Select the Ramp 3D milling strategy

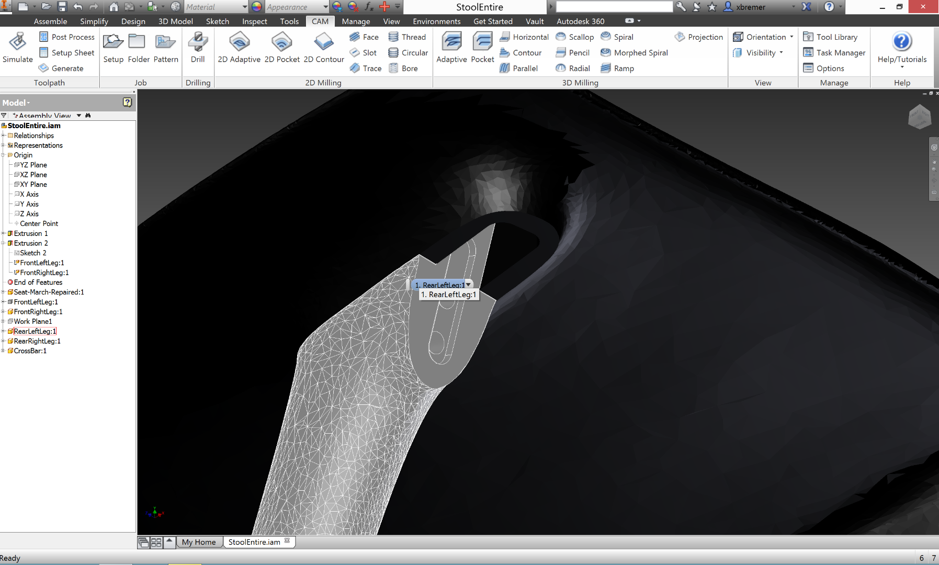click(618, 69)
